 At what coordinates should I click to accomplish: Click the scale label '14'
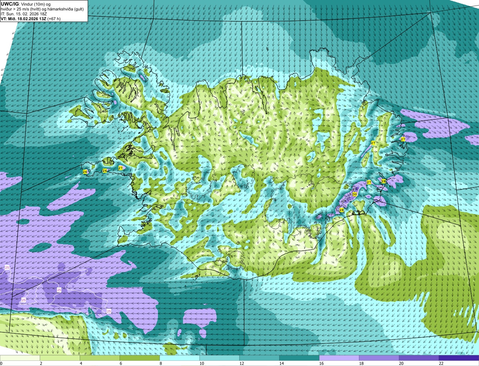pyautogui.click(x=281, y=363)
